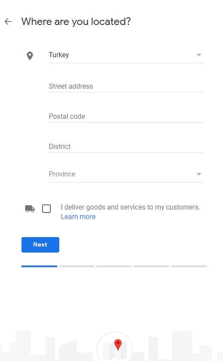Click the last progress step segment
The height and width of the screenshot is (361, 223).
(189, 266)
